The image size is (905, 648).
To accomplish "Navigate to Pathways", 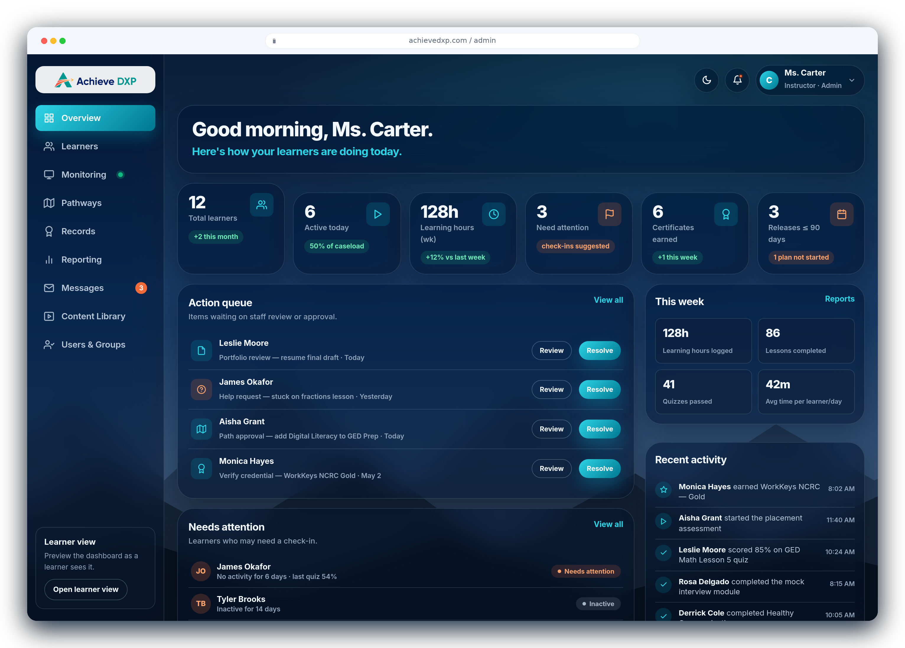I will click(x=95, y=203).
